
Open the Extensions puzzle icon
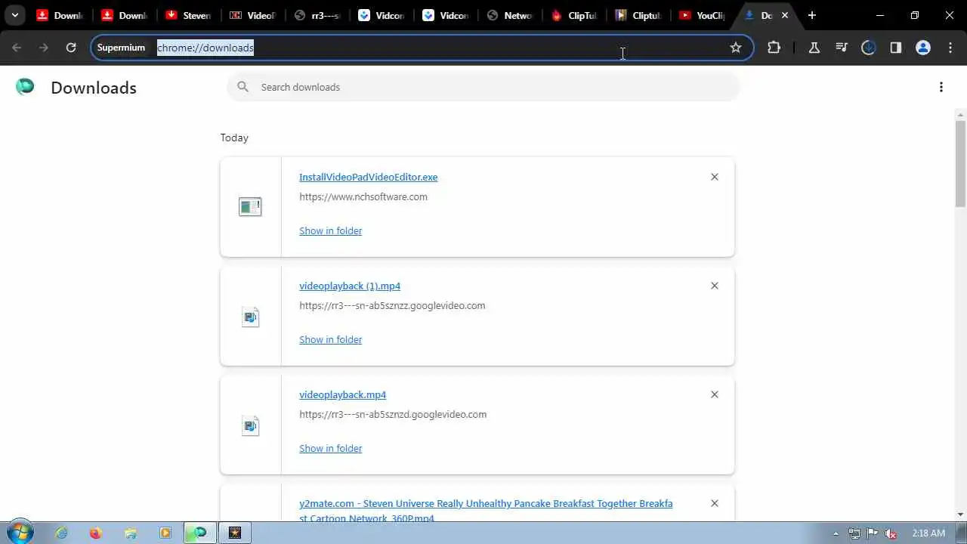(774, 48)
